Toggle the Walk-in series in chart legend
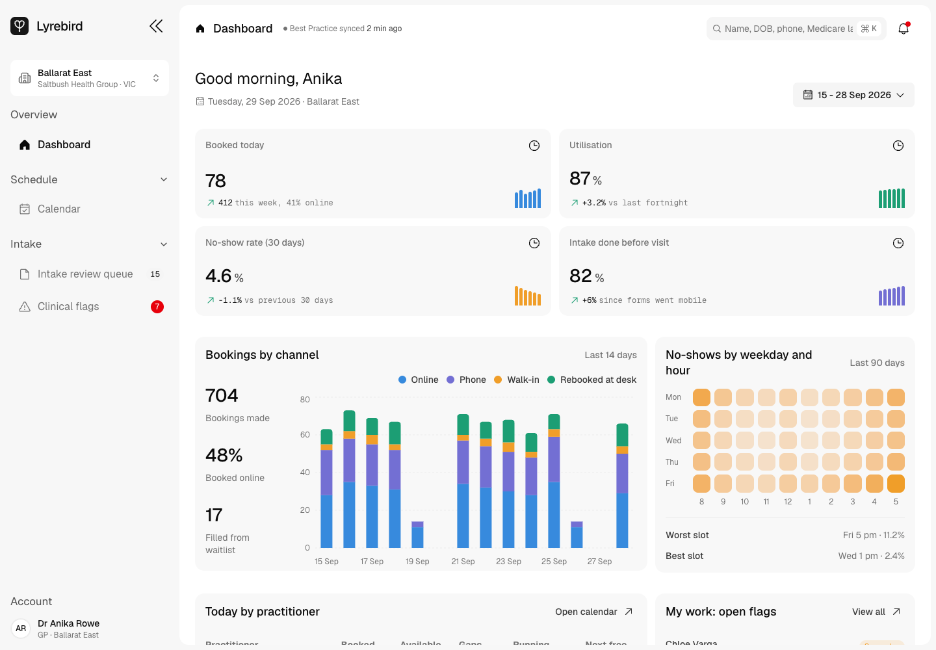This screenshot has width=936, height=650. tap(517, 380)
